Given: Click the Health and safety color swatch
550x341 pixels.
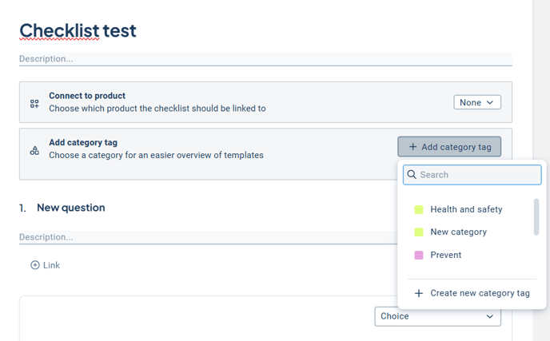Looking at the screenshot, I should coord(419,210).
